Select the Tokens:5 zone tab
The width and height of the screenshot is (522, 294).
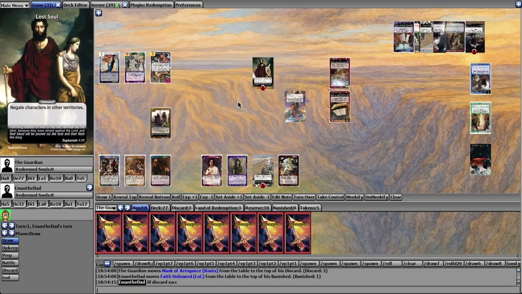(x=310, y=208)
